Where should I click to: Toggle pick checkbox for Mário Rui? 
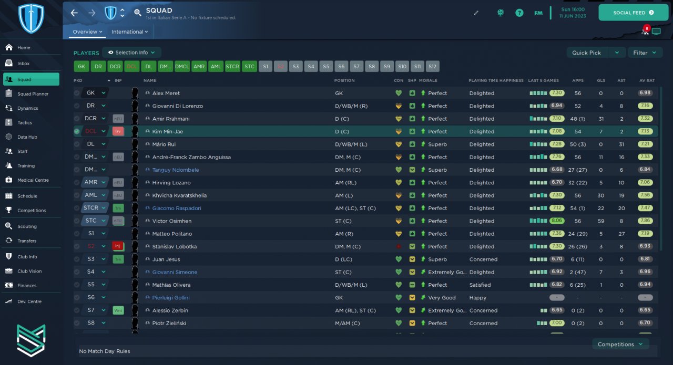click(x=77, y=144)
